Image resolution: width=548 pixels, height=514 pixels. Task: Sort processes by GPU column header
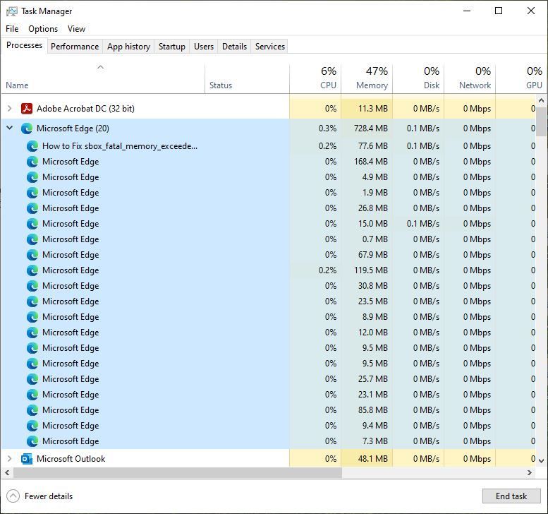521,79
